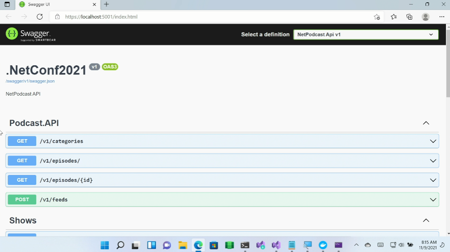Click the NetPodcast API description text
Screen dimensions: 450x252
click(23, 94)
